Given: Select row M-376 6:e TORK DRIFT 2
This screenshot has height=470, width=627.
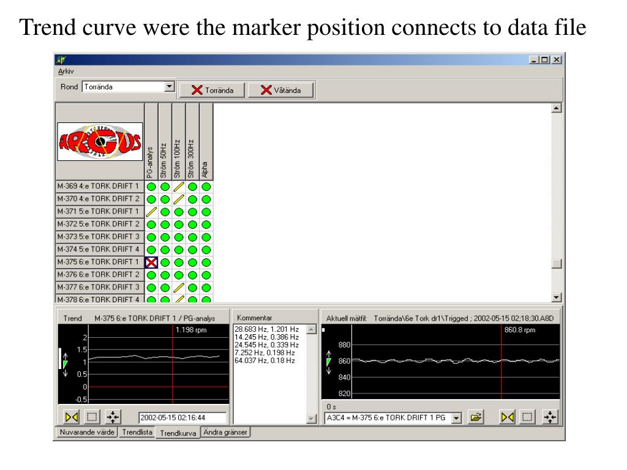Looking at the screenshot, I should point(100,275).
